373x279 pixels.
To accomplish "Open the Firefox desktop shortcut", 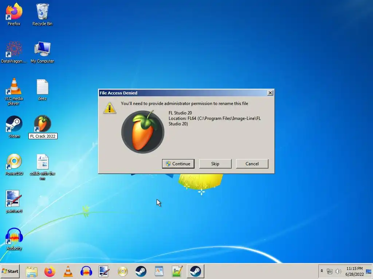I will coord(14,14).
